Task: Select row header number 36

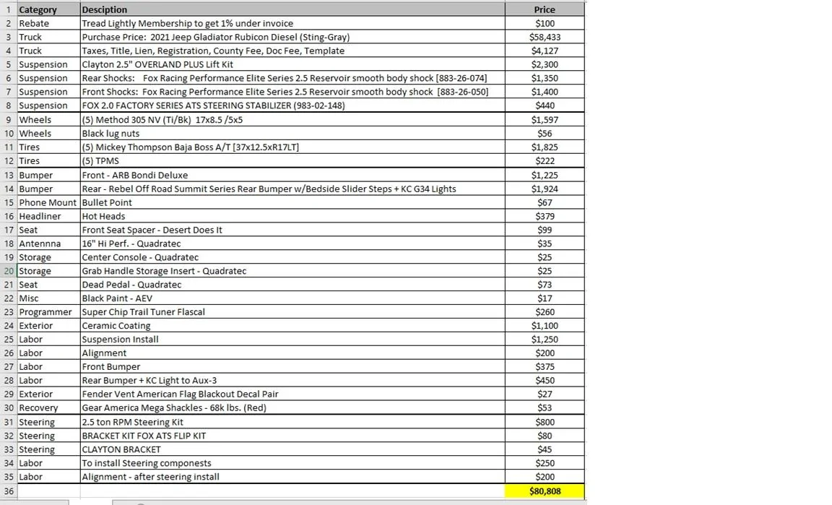Action: point(9,491)
